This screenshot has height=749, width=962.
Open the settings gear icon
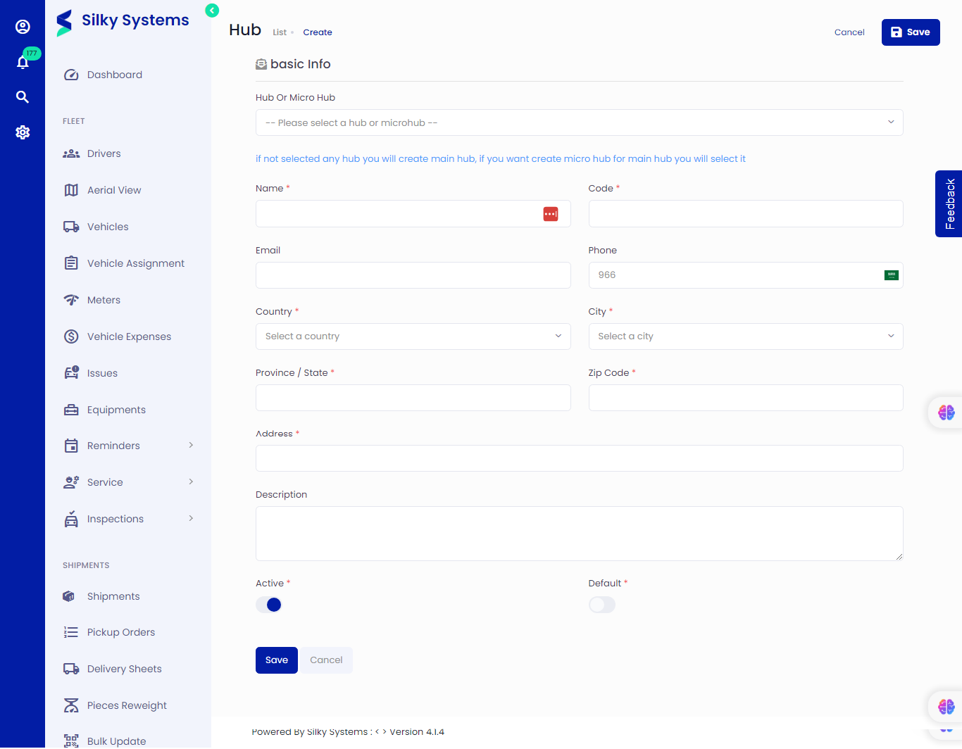23,132
